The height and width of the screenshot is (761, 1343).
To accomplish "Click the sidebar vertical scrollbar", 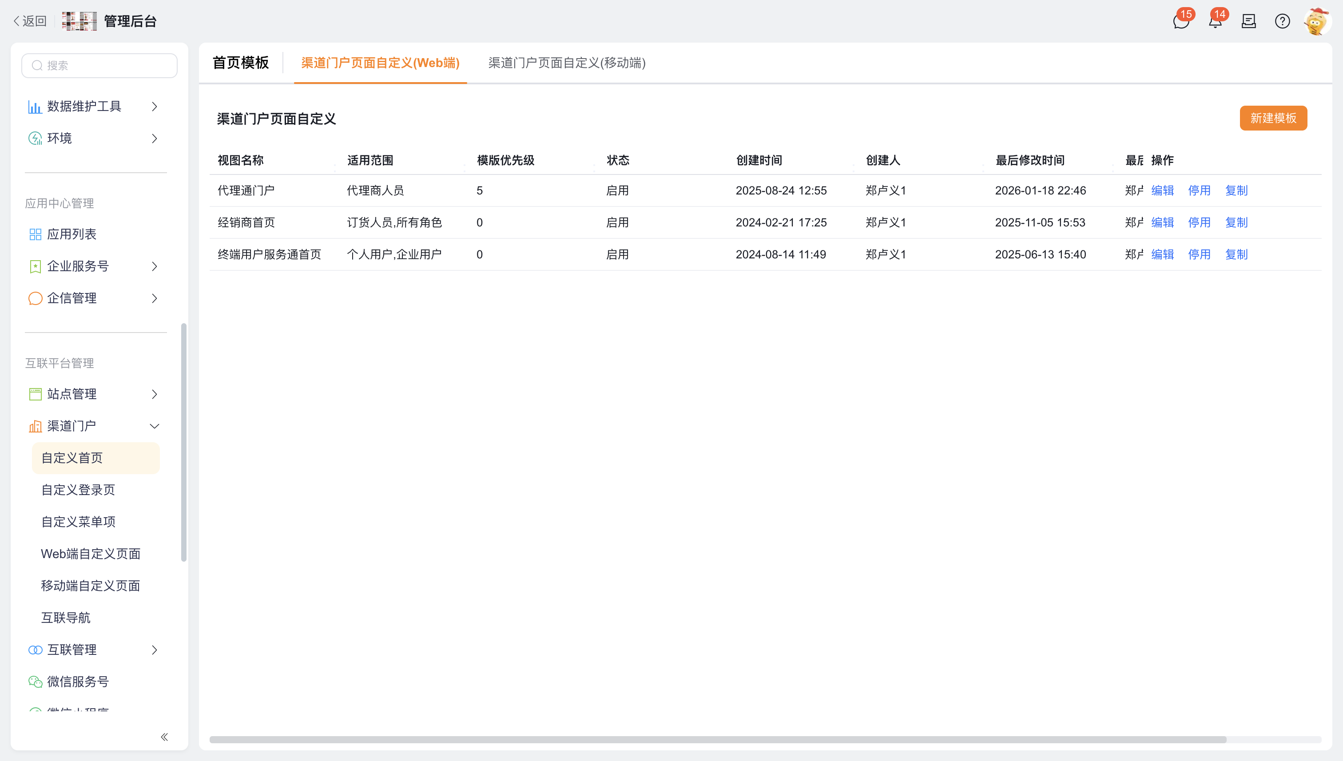I will (183, 443).
